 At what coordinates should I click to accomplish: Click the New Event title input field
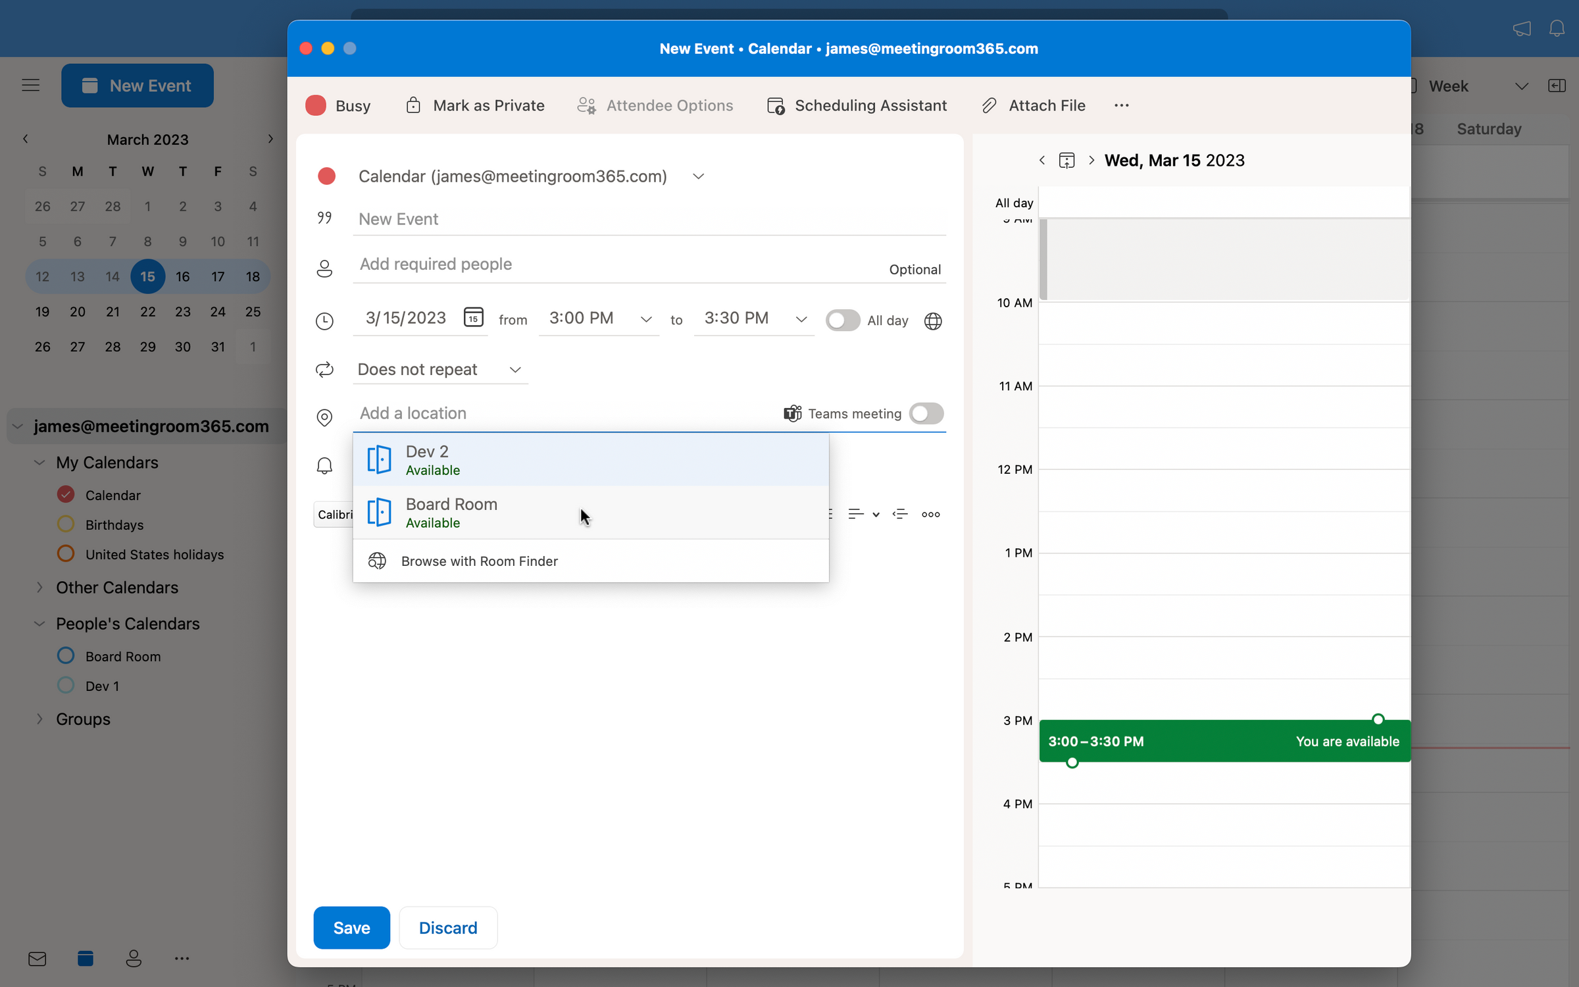click(649, 218)
